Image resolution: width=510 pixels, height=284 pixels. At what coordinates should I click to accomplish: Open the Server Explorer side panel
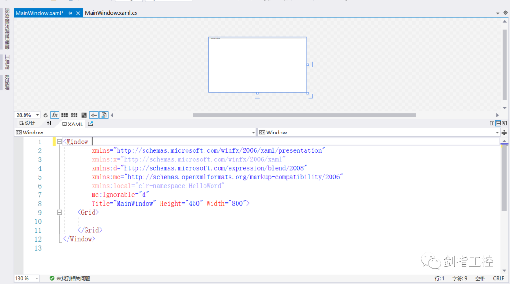[7, 29]
